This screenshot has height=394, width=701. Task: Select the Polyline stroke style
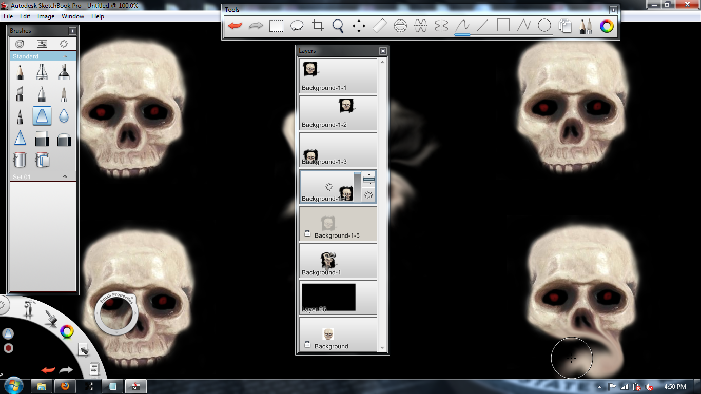coord(524,26)
